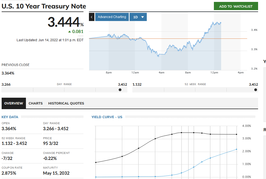Click the 8pm label on chart axis
This screenshot has height=179, width=266.
coord(109,73)
